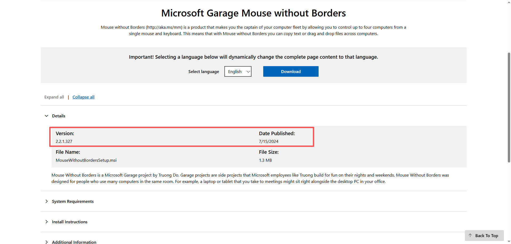Click the Details section title
The image size is (511, 244).
click(x=59, y=116)
